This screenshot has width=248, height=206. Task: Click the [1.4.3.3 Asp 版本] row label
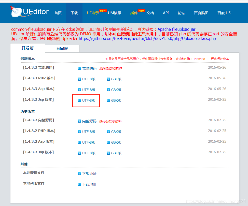pyautogui.click(x=39, y=89)
